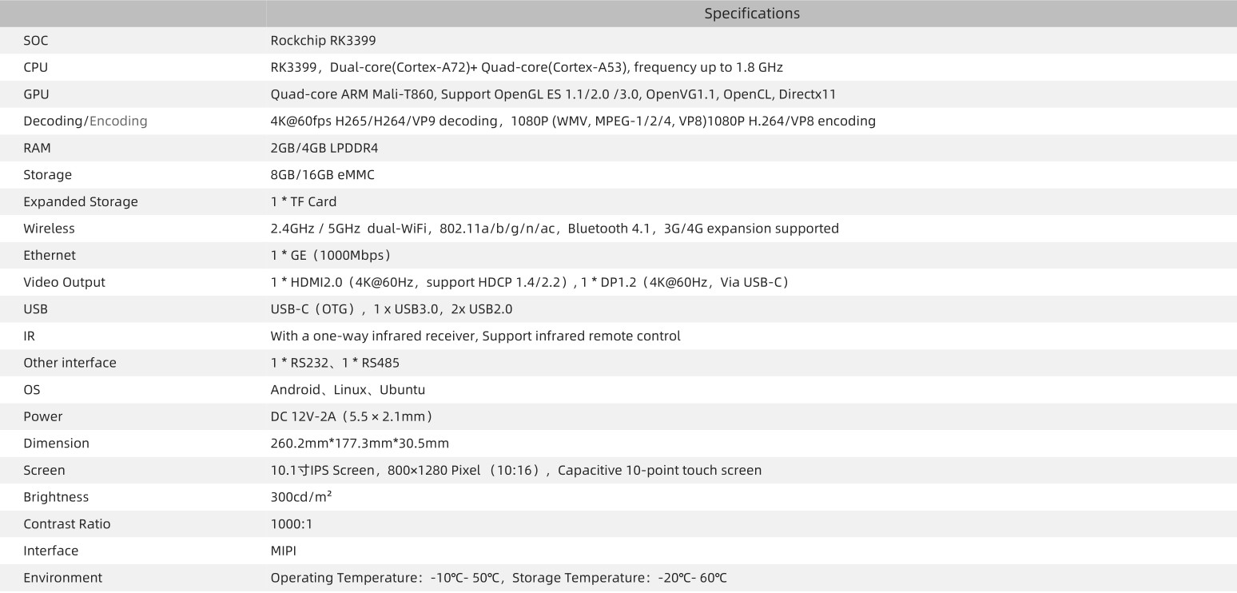Select the SOC row label

coord(36,41)
